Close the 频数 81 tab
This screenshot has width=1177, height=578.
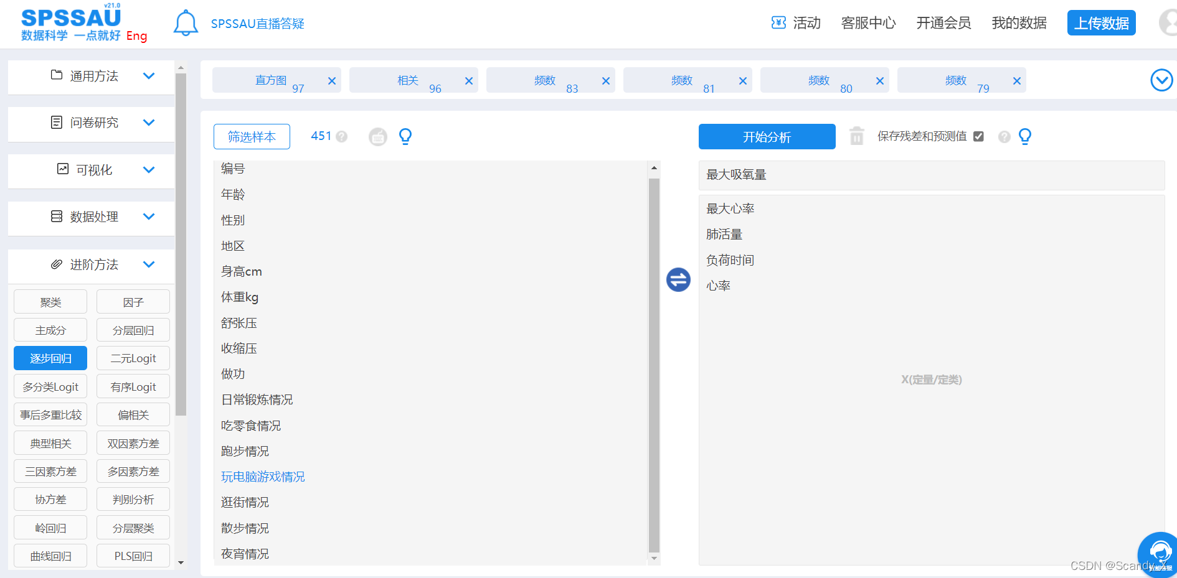(743, 81)
